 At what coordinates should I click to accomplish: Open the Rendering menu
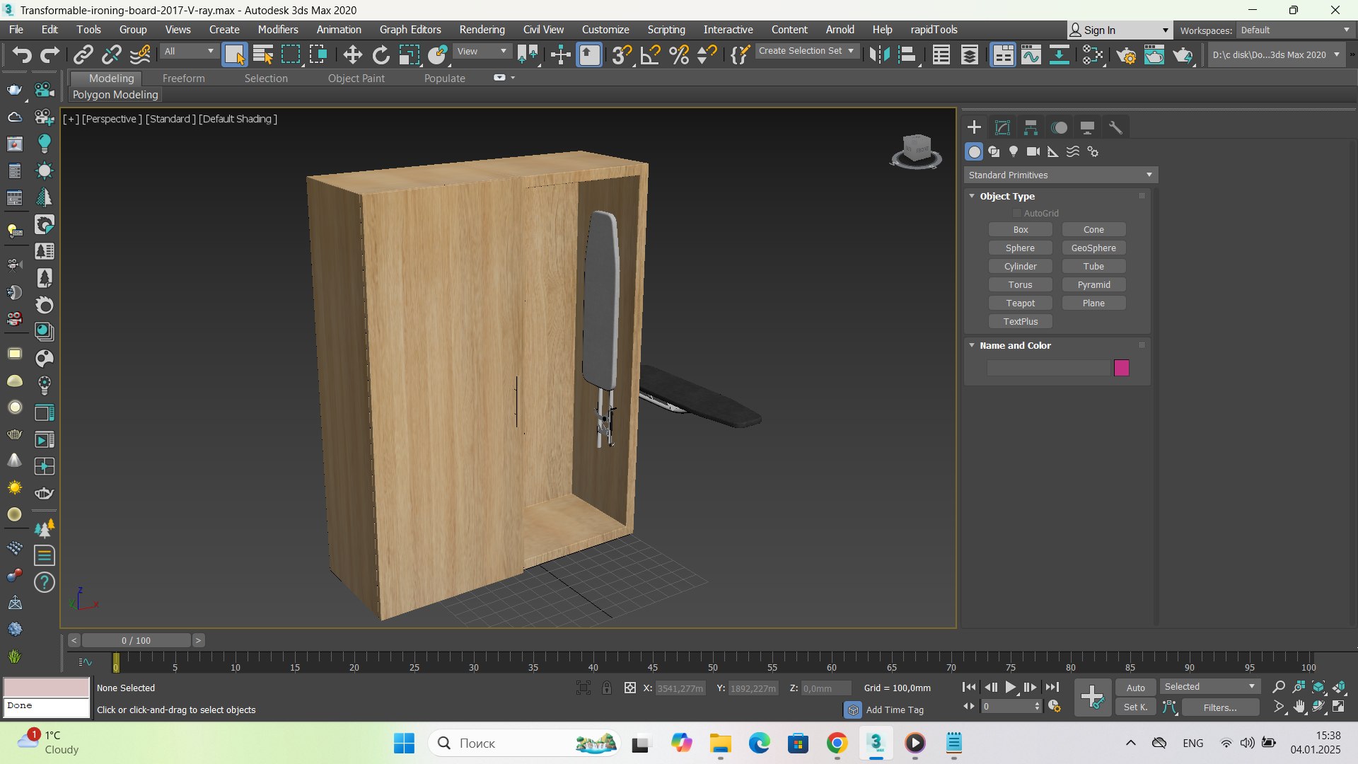click(x=482, y=30)
